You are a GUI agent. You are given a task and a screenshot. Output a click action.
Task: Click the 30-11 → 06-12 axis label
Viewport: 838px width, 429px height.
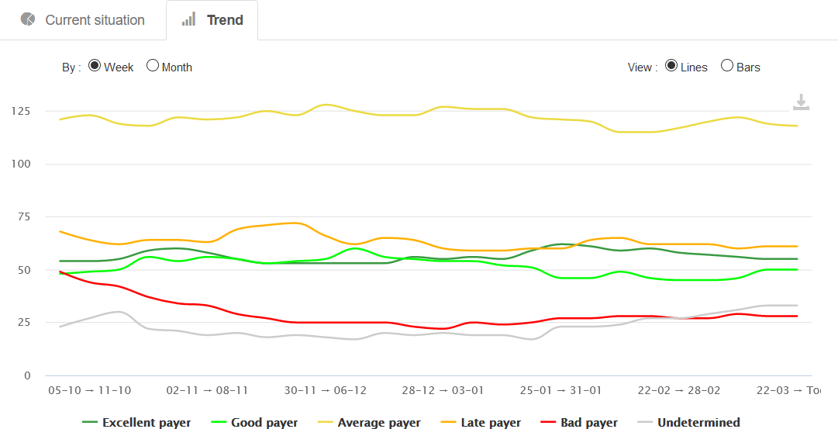(x=326, y=390)
